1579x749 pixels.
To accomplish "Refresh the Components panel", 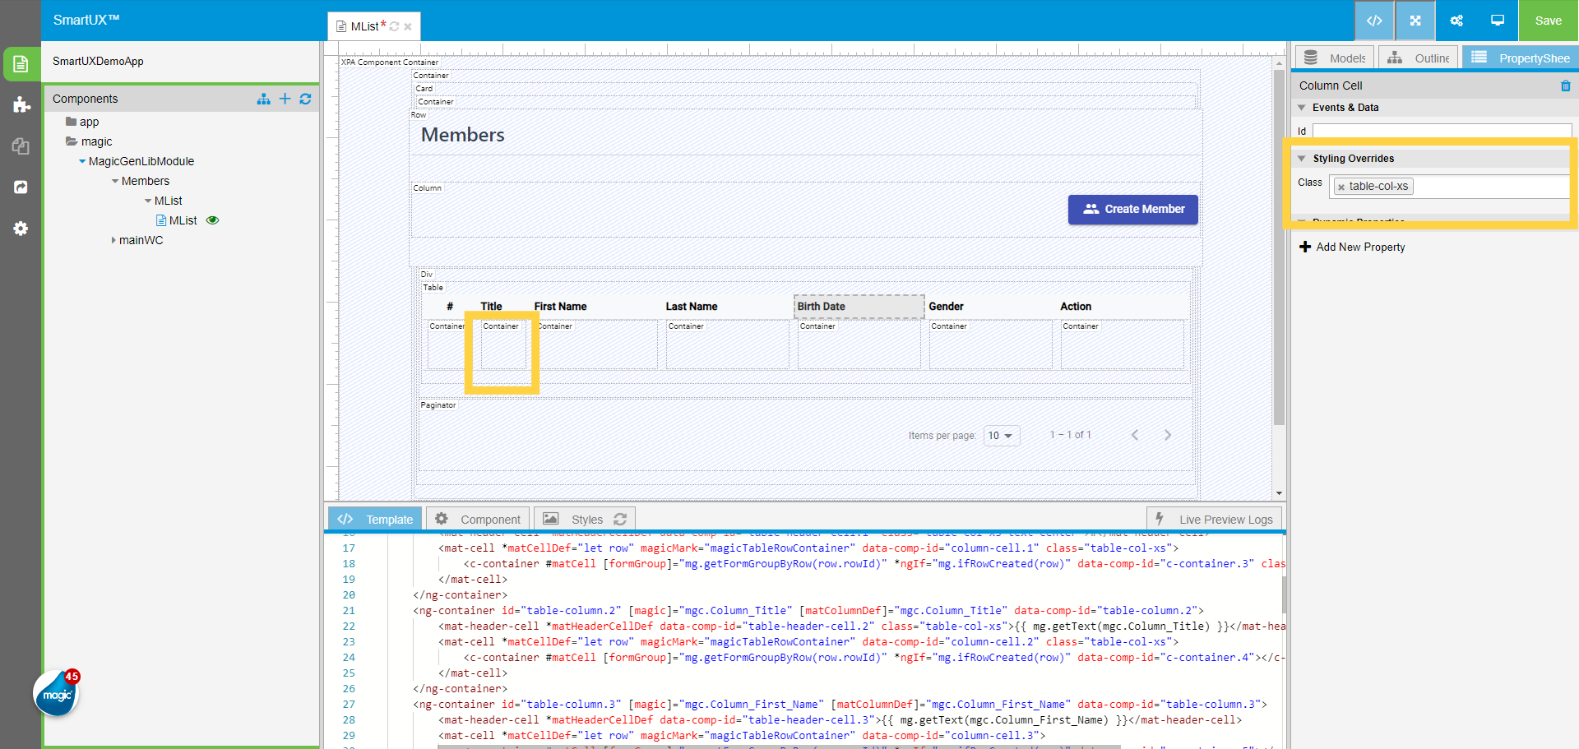I will tap(305, 99).
